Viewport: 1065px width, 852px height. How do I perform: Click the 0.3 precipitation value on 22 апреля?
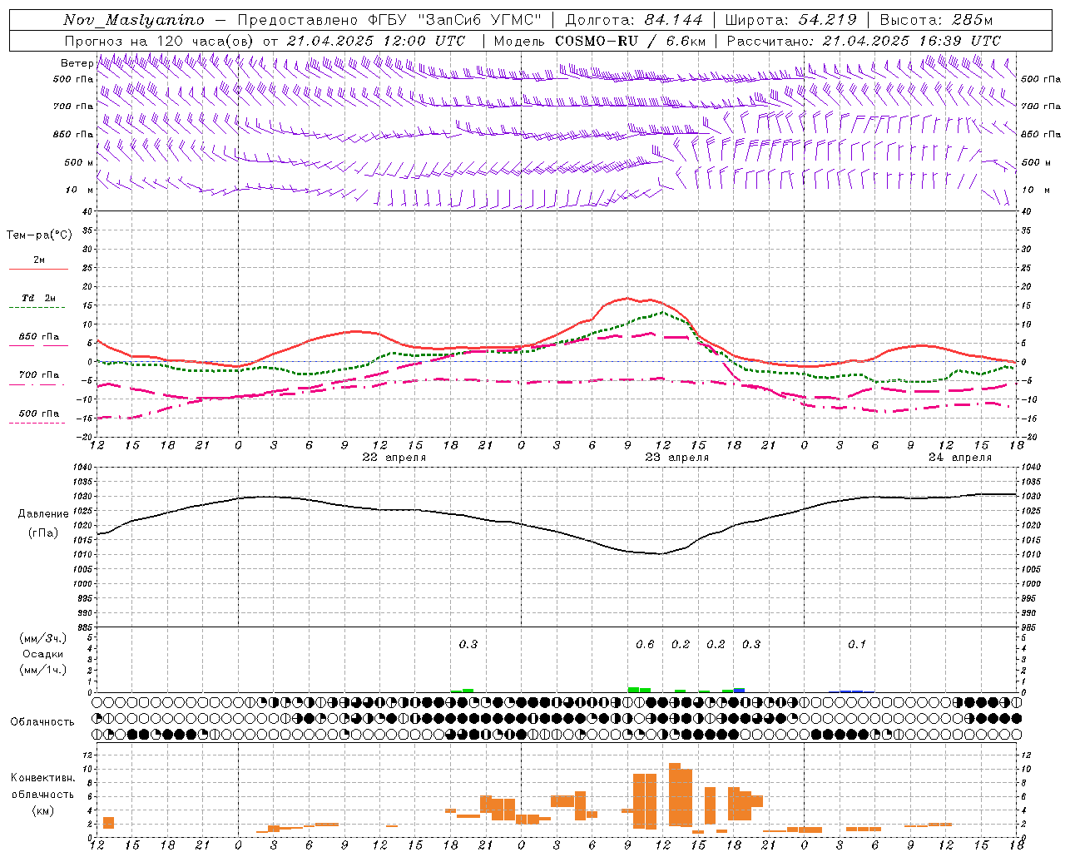click(x=468, y=644)
